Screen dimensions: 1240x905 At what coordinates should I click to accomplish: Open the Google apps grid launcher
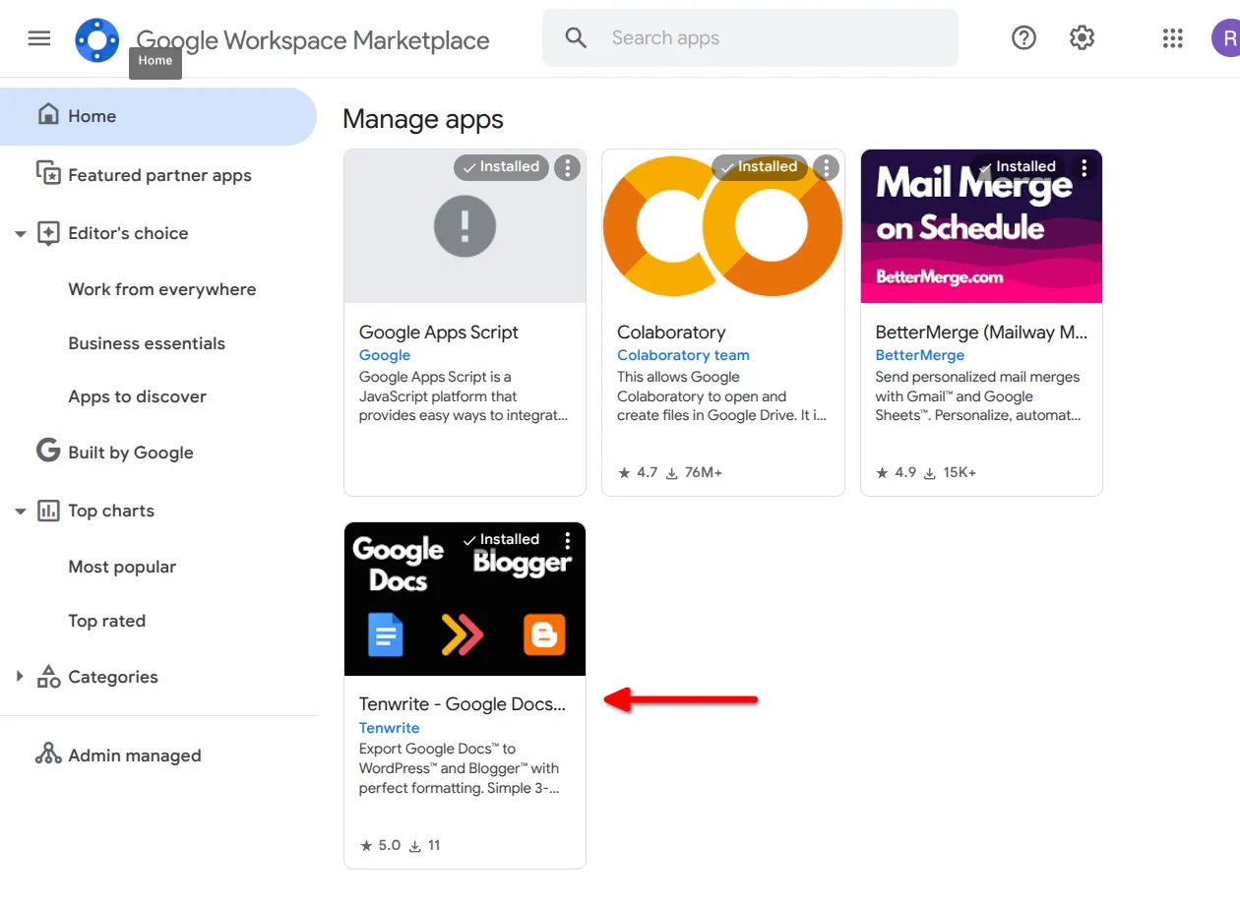pyautogui.click(x=1172, y=38)
